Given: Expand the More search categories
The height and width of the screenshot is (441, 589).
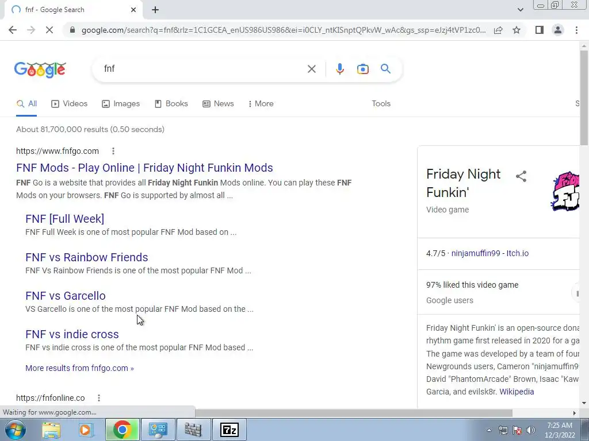Looking at the screenshot, I should tap(261, 104).
